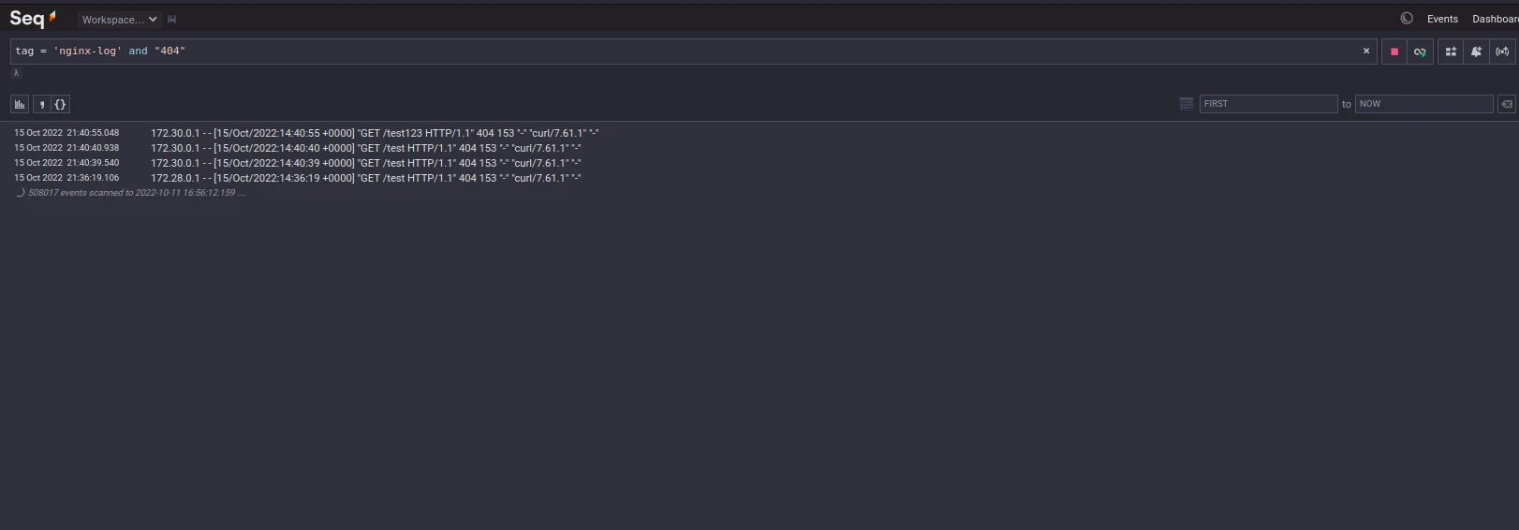Expand the event at 21:40:39.540
Image resolution: width=1519 pixels, height=530 pixels.
(66, 163)
